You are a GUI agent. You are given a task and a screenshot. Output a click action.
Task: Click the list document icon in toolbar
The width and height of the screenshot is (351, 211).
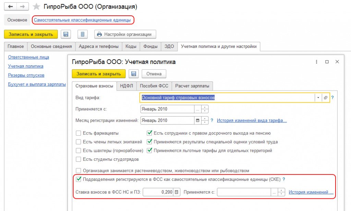83,34
